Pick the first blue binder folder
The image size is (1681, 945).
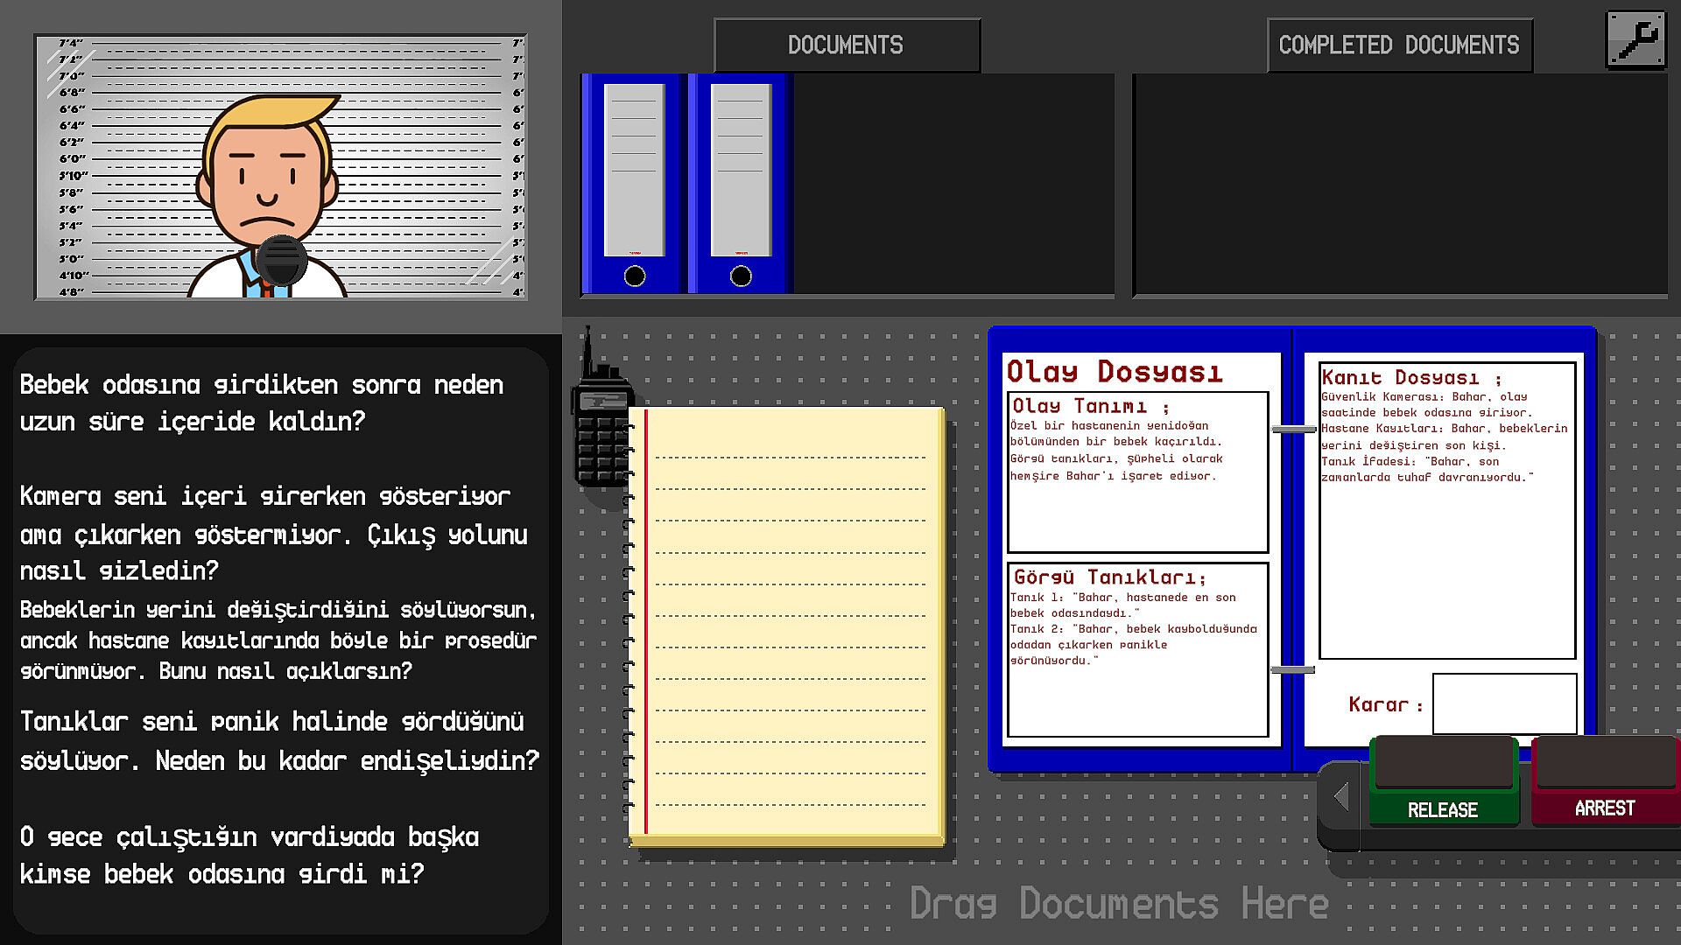coord(633,184)
